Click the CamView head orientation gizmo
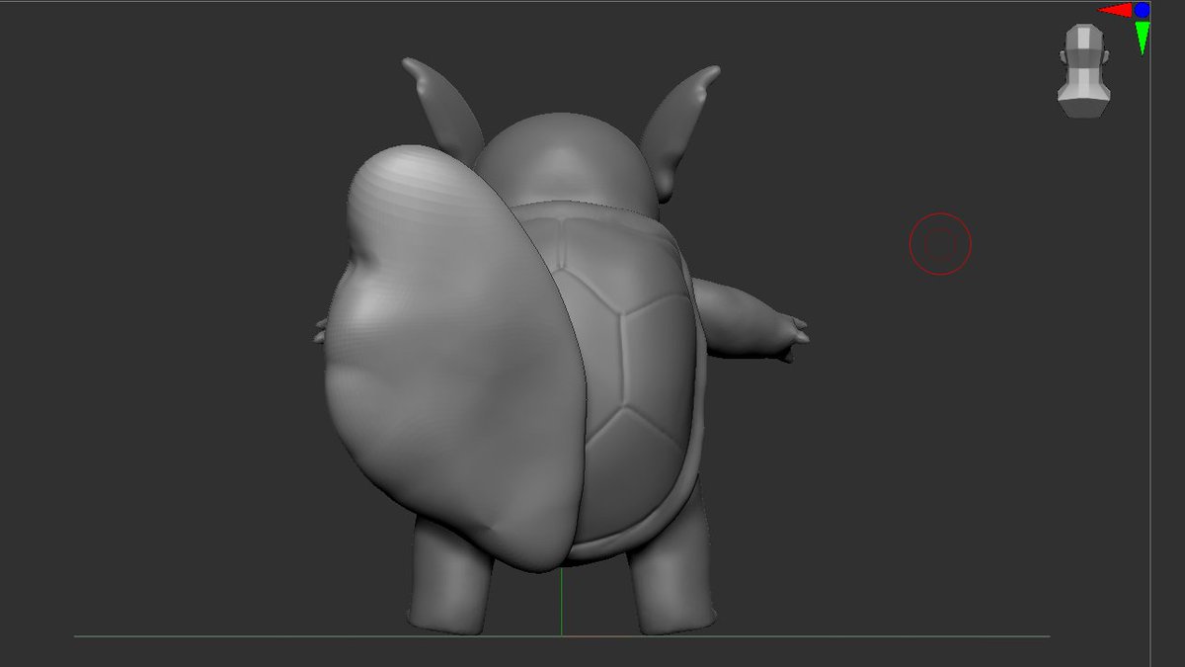This screenshot has height=667, width=1185. coord(1083,71)
